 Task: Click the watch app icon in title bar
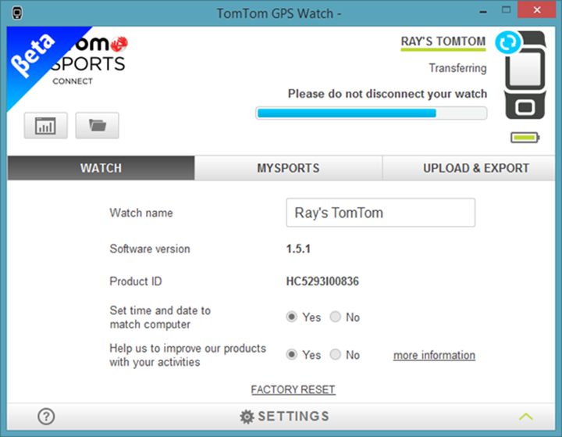coord(17,13)
